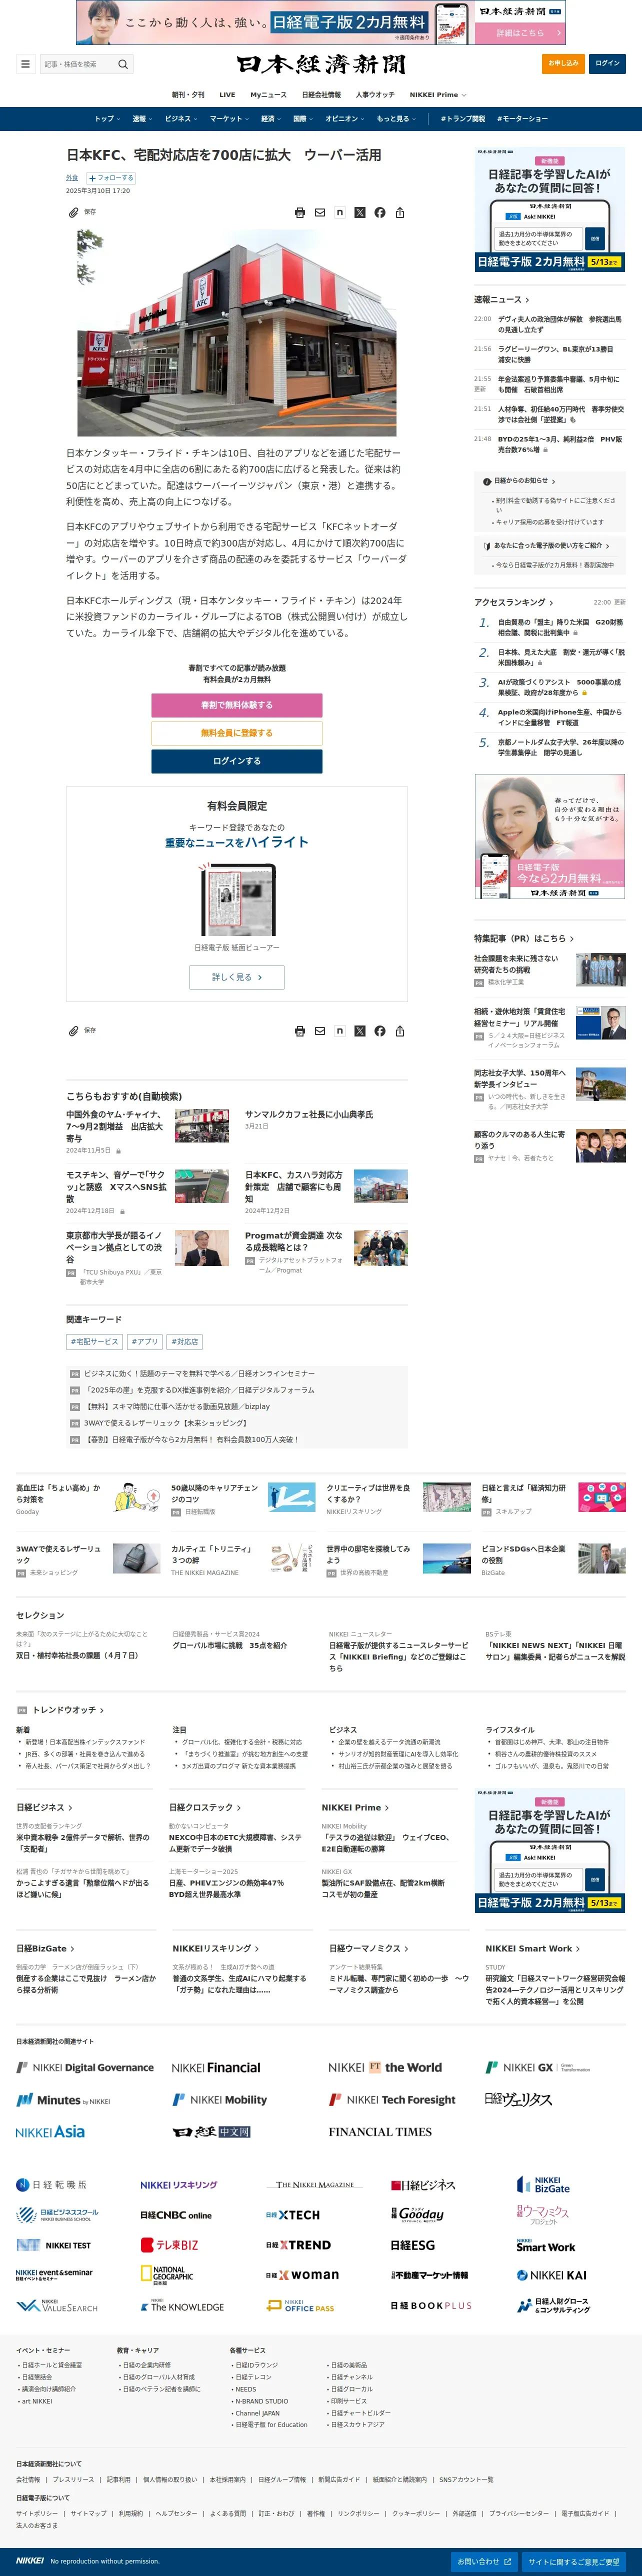Select the #アプリ keyword tag

[x=144, y=1342]
